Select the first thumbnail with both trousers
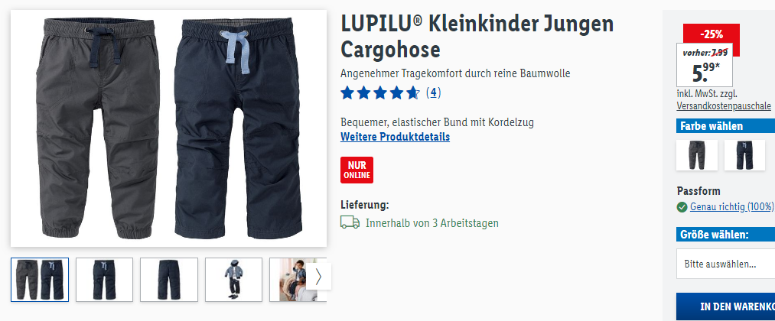Viewport: 775px width, 321px height. [x=40, y=280]
